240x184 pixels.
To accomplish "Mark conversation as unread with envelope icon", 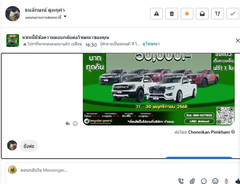I will (202, 14).
